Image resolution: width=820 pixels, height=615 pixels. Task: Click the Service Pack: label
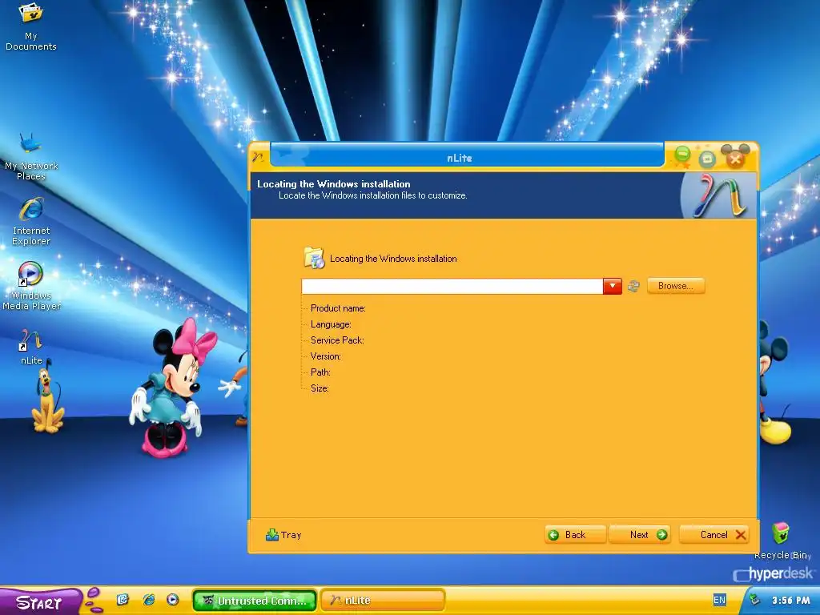[337, 340]
